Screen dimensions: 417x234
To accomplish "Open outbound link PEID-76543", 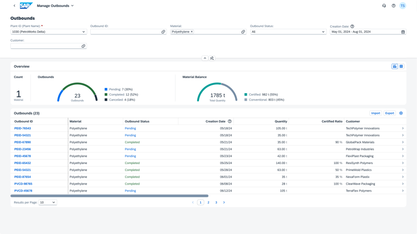I will tap(22, 128).
